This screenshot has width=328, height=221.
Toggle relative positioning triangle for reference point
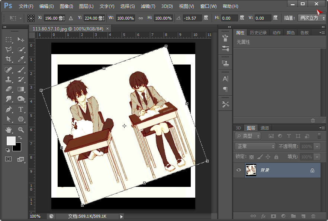[x=71, y=18]
